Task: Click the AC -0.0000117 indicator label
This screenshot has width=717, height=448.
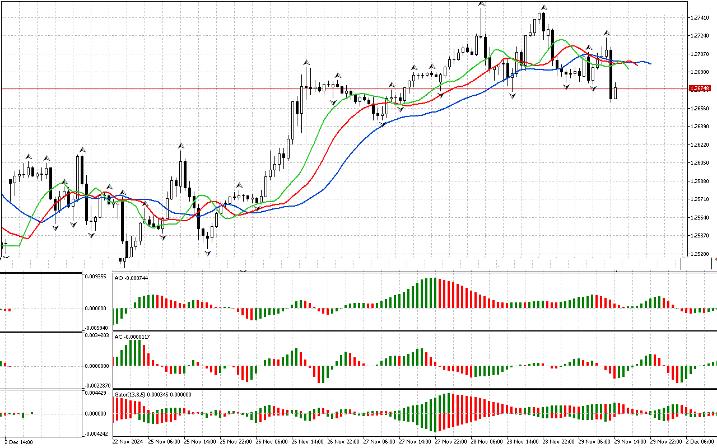Action: (131, 337)
